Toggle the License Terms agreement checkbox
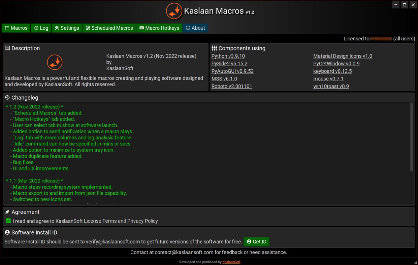418x265 pixels. pyautogui.click(x=8, y=221)
